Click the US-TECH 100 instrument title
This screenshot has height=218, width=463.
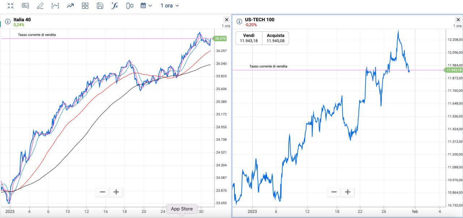(x=260, y=19)
